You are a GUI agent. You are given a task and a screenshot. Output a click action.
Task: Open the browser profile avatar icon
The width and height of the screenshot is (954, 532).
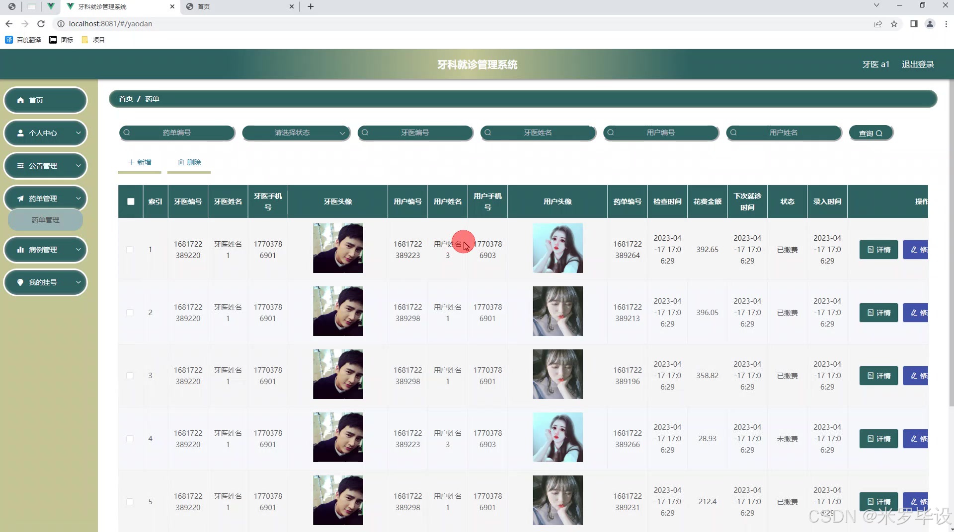point(930,24)
